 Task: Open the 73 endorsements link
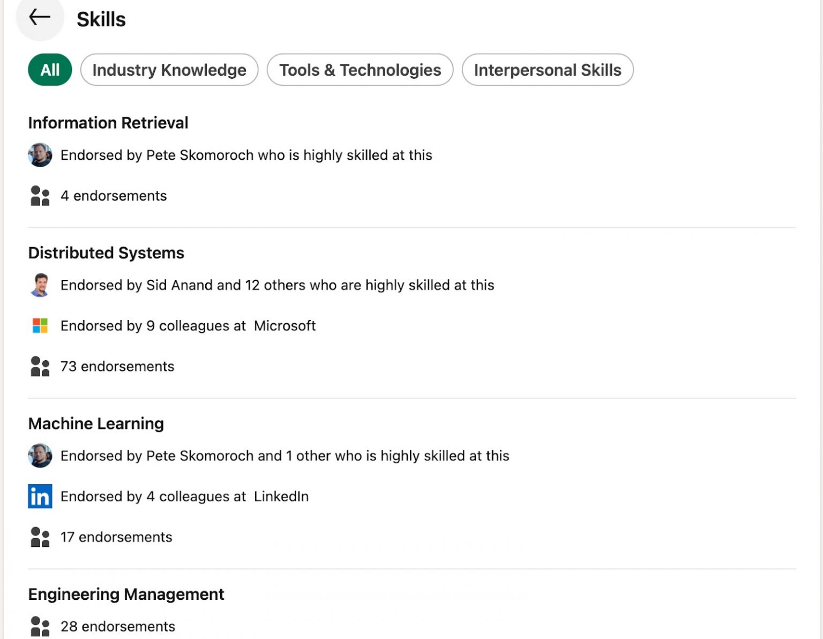(117, 366)
